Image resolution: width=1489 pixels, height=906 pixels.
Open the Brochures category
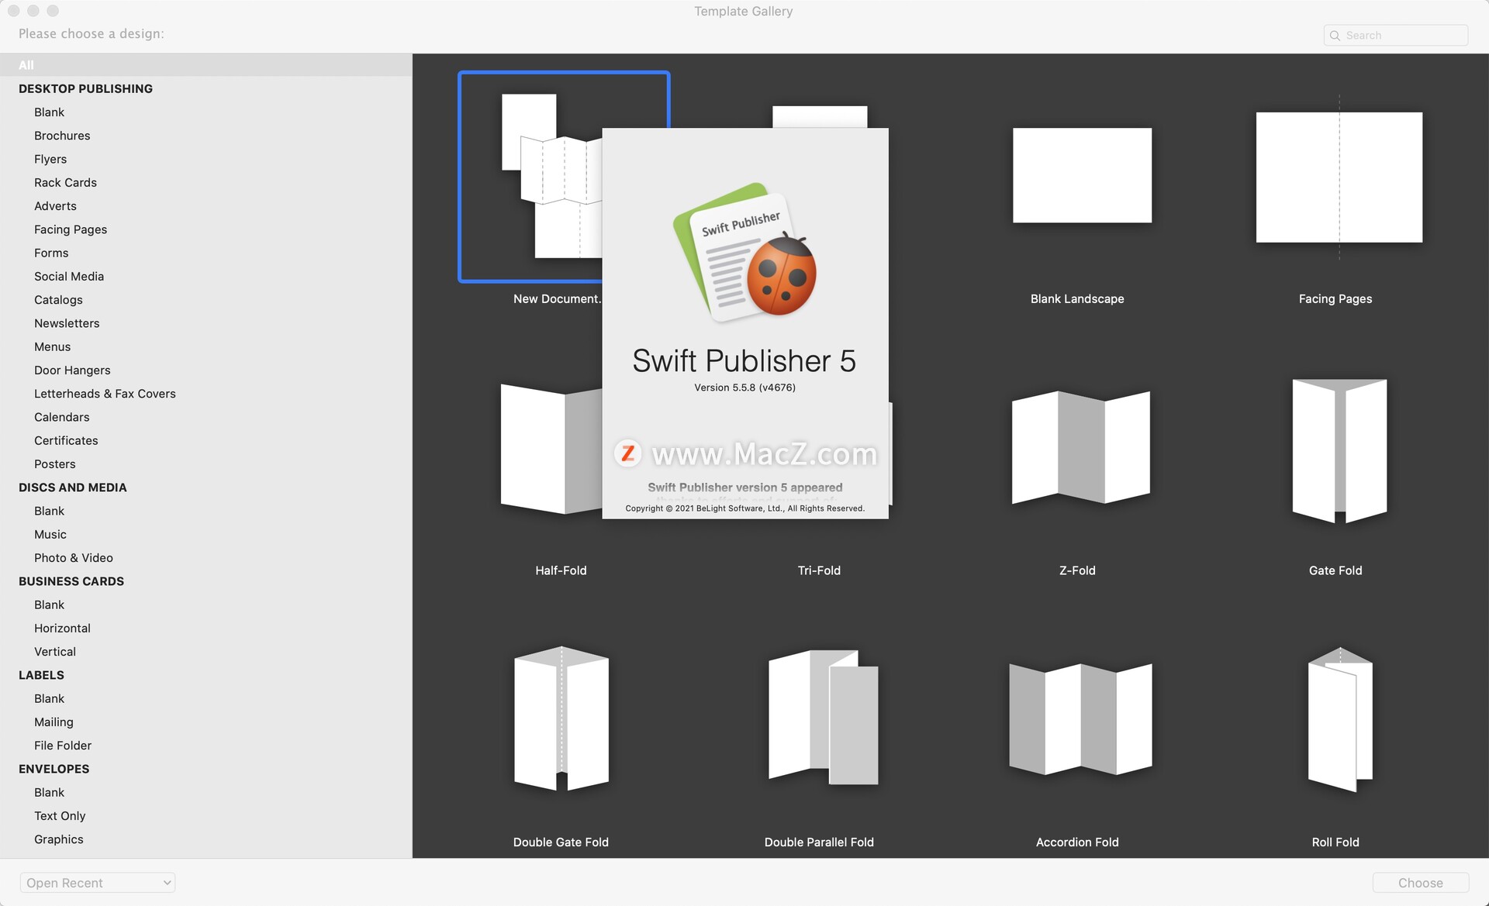tap(62, 136)
